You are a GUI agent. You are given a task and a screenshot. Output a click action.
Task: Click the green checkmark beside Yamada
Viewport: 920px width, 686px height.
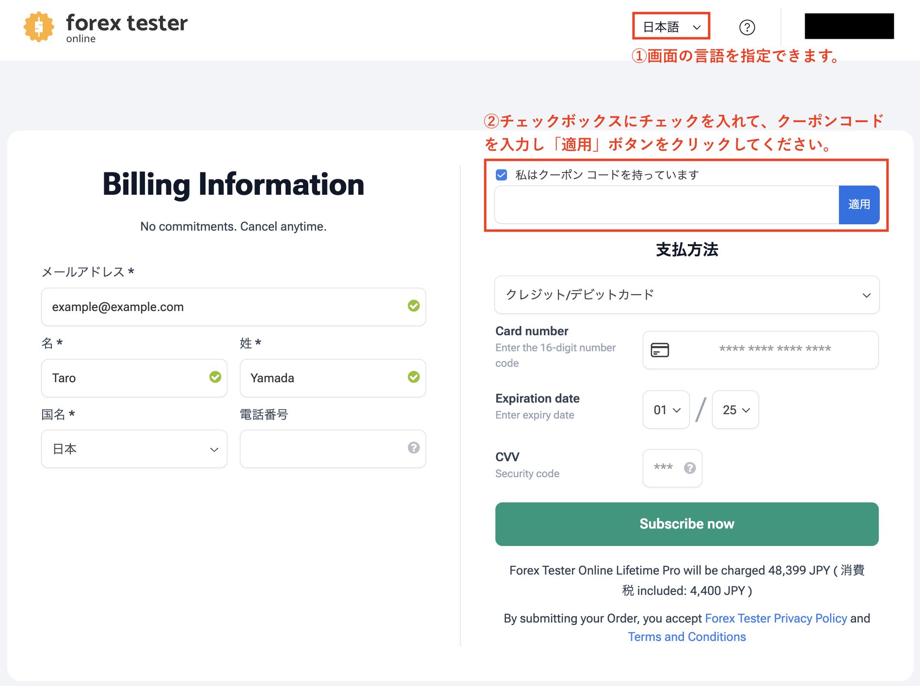point(413,377)
